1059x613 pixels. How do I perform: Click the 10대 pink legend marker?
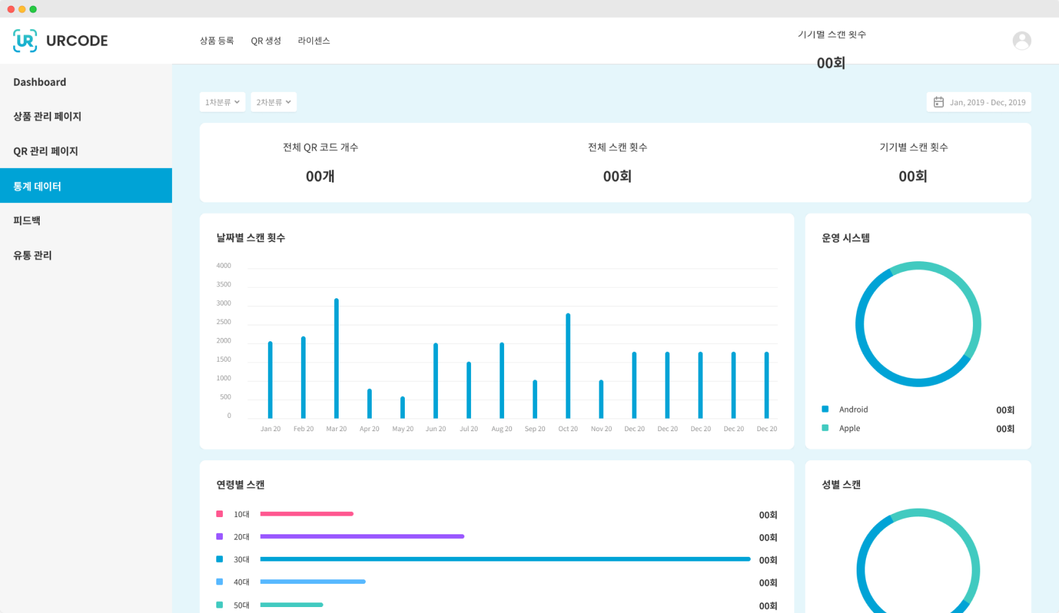click(x=220, y=514)
